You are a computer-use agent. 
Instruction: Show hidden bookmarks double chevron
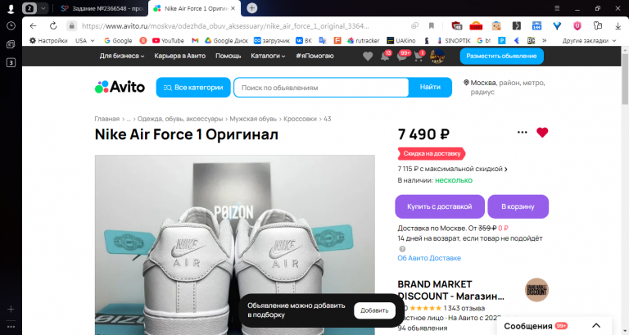[545, 40]
